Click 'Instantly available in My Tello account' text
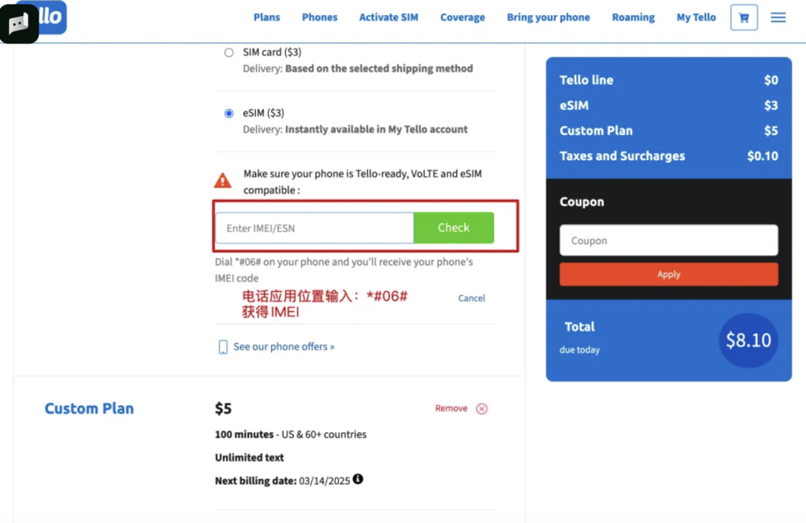 [x=376, y=130]
